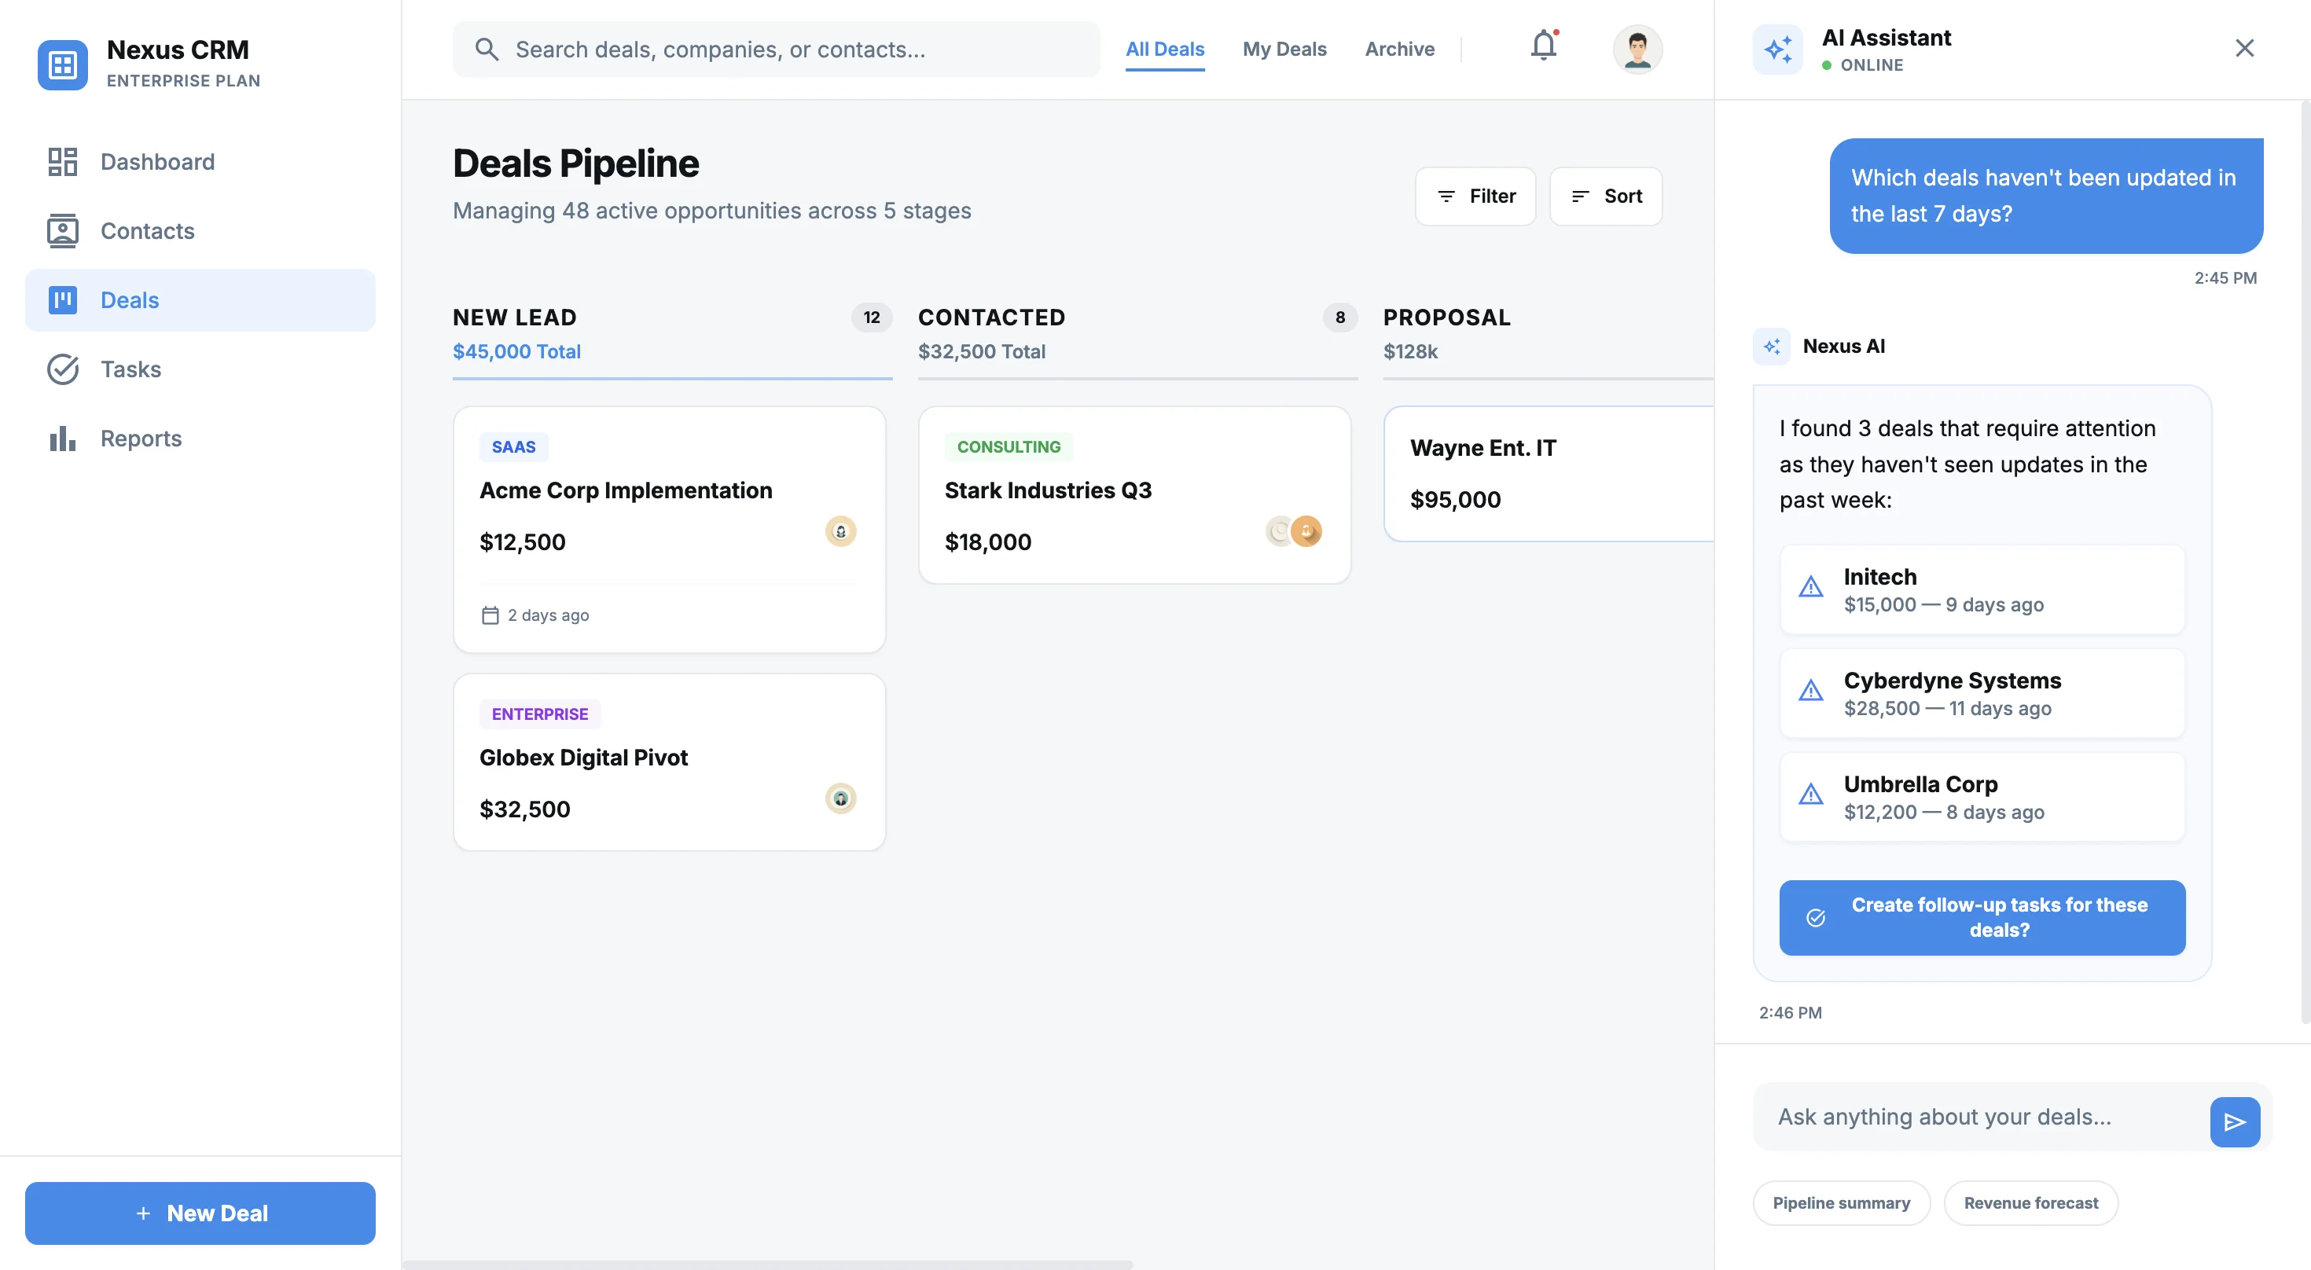This screenshot has height=1270, width=2311.
Task: Open the Sort dropdown
Action: point(1606,196)
